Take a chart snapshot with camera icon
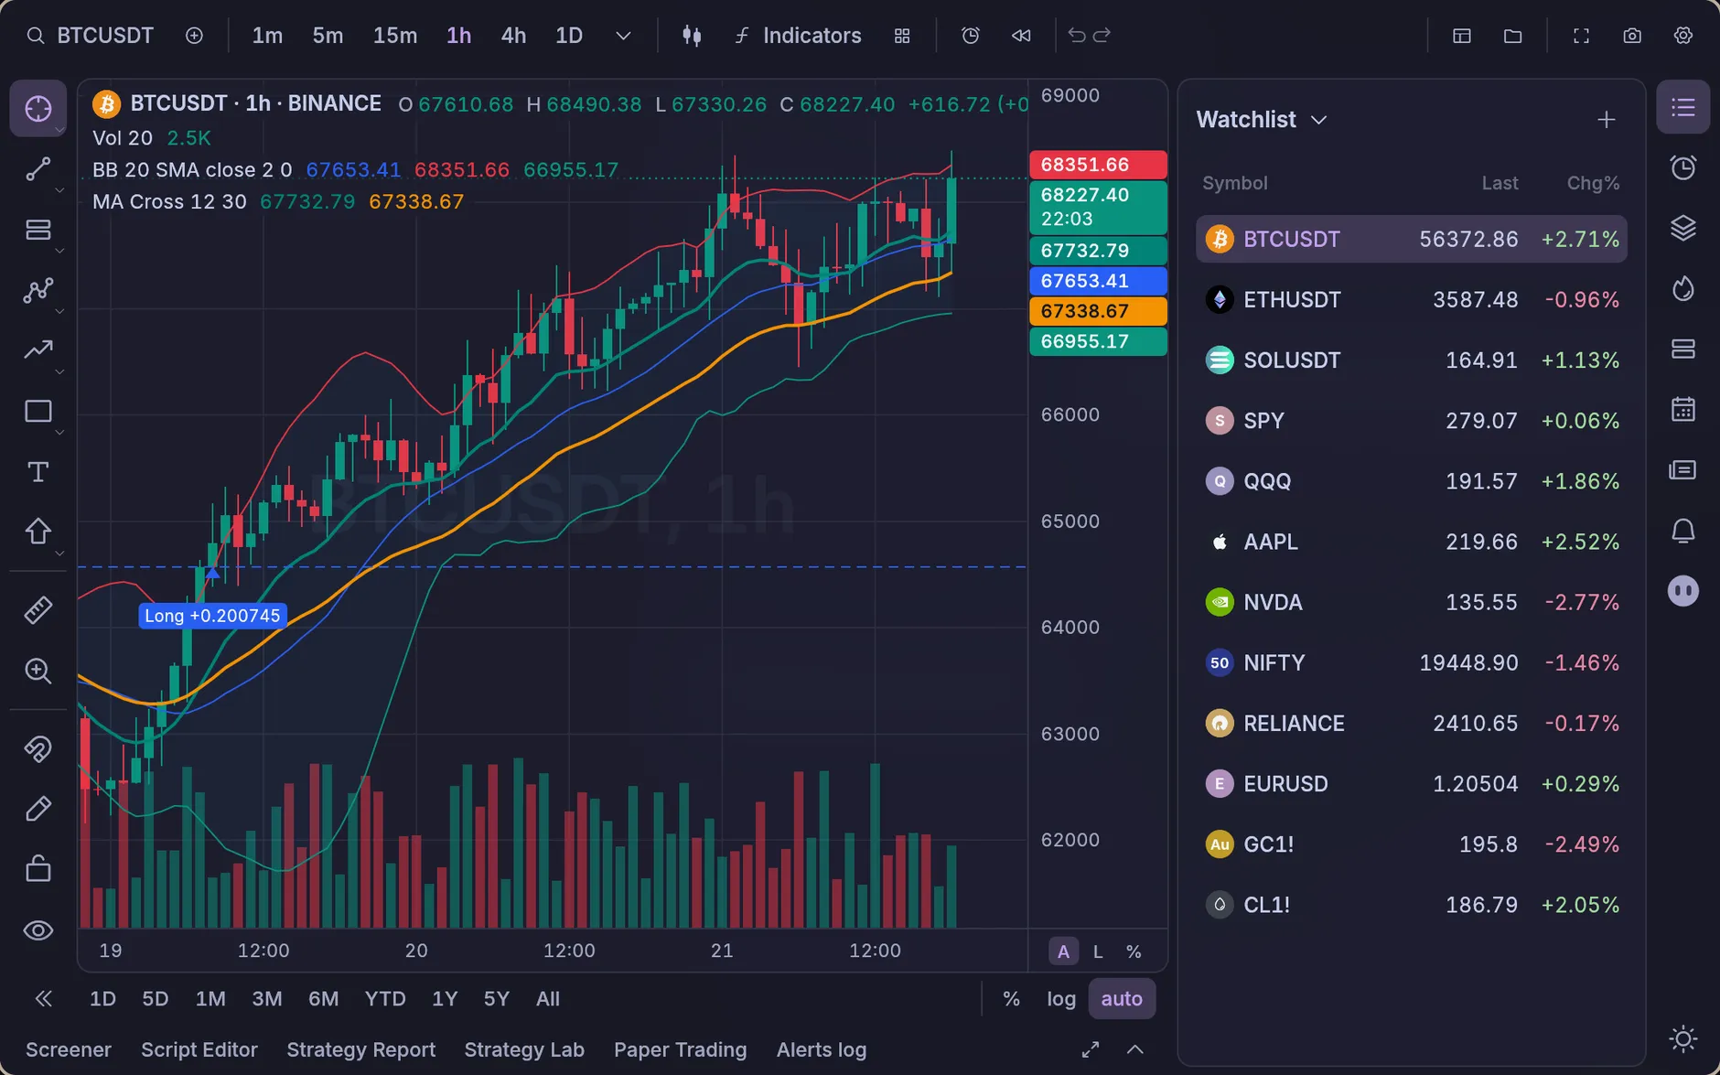Screen dimensions: 1720x1075 [1631, 36]
